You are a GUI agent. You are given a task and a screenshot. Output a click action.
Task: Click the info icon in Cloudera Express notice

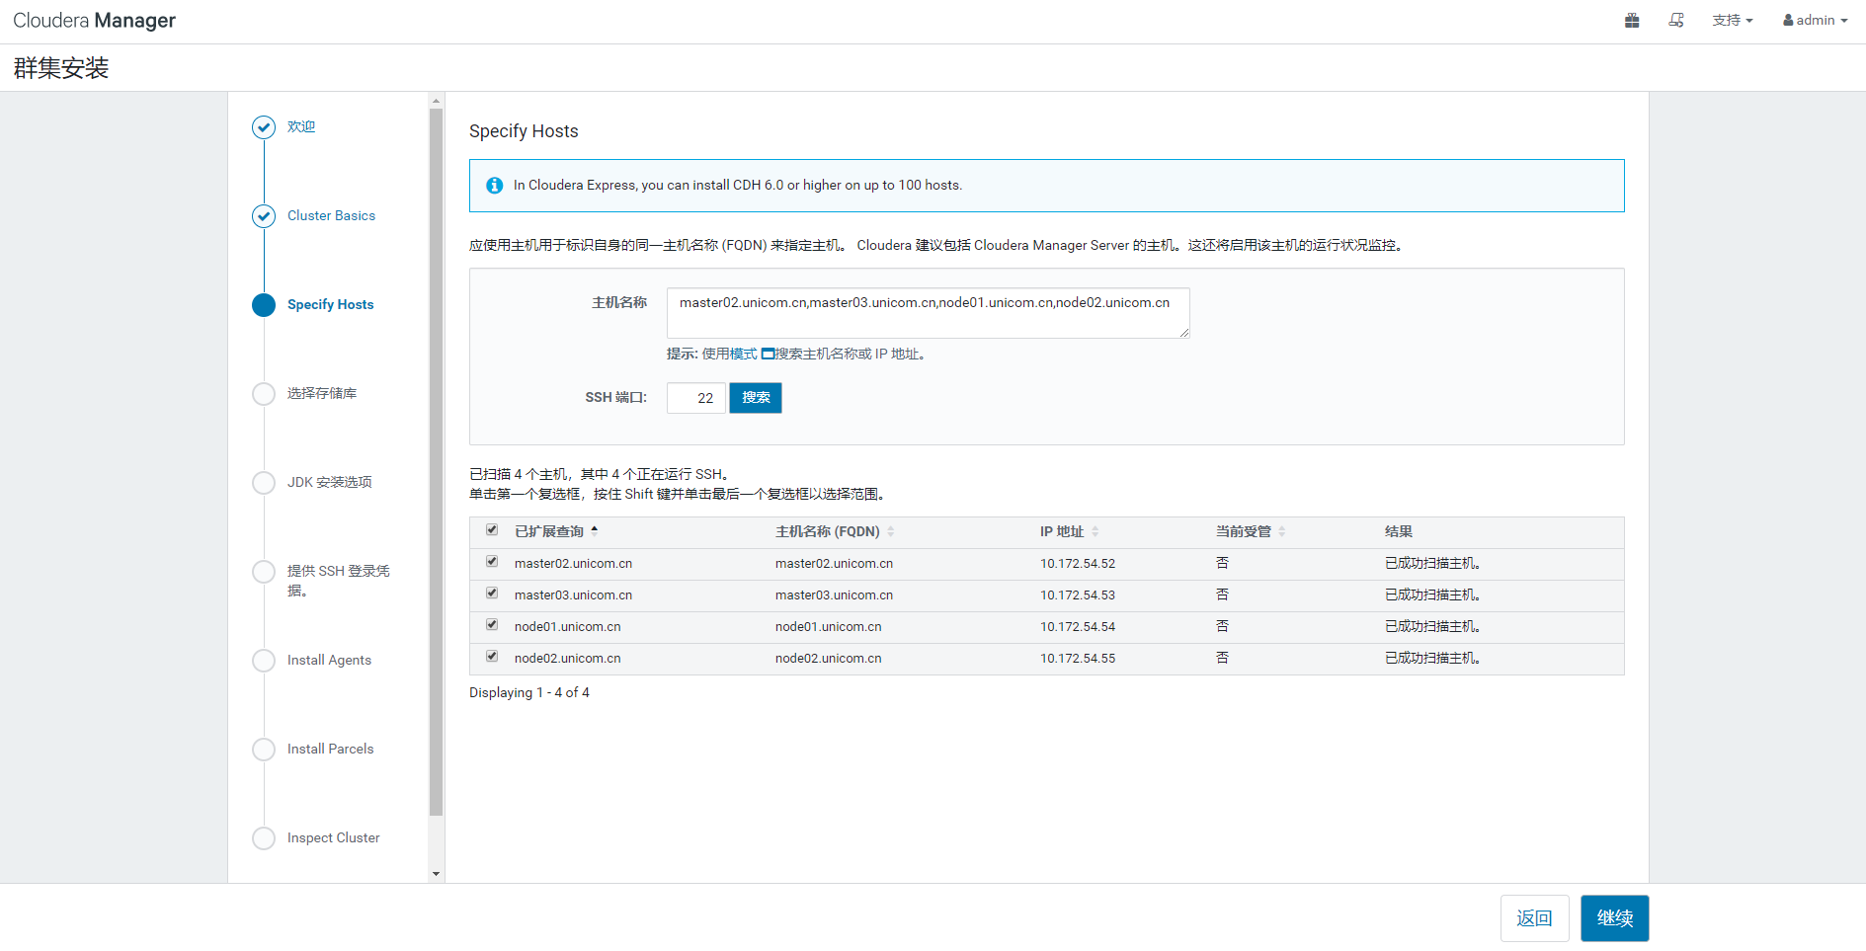click(495, 186)
